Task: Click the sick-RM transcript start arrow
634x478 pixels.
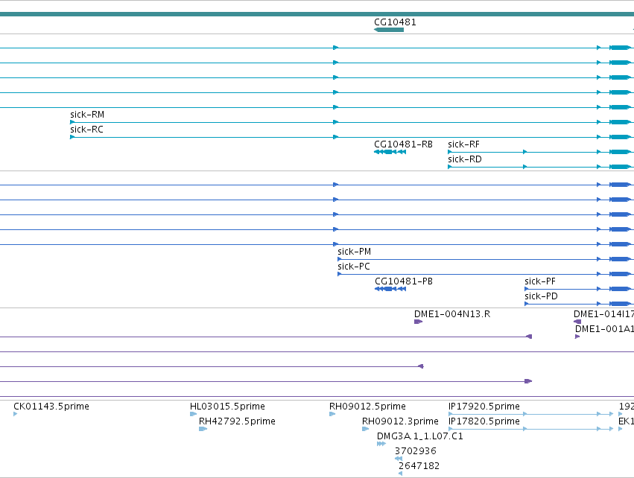Action: 72,122
